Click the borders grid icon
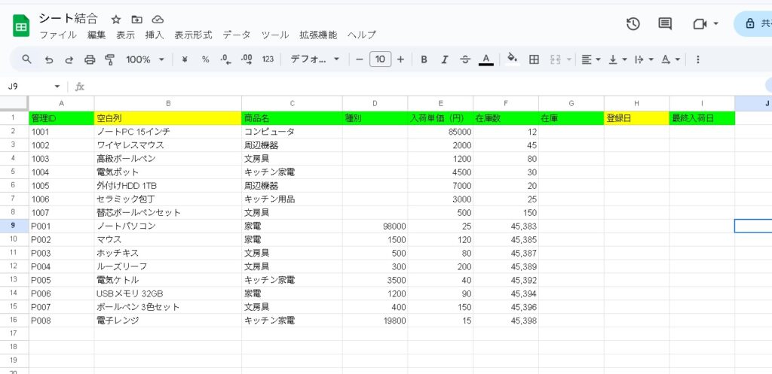772x374 pixels. [534, 59]
